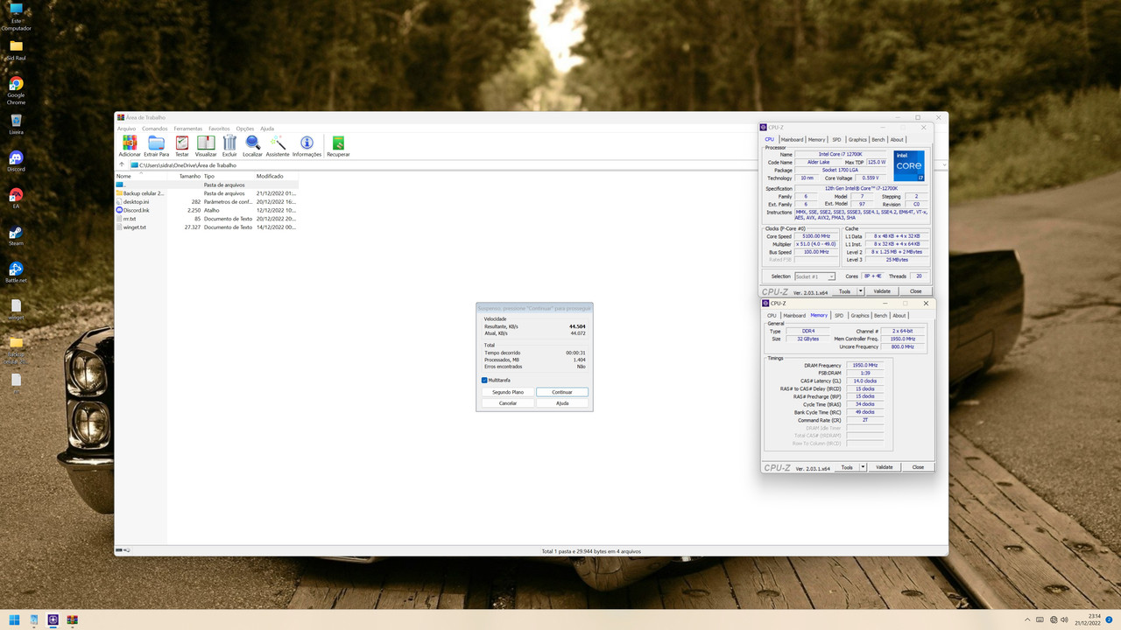This screenshot has height=630, width=1121.
Task: Select the winget.txt file entry
Action: pyautogui.click(x=135, y=227)
